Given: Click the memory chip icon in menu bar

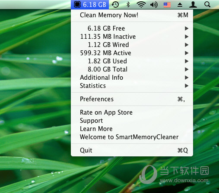Looking at the screenshot, I should pyautogui.click(x=77, y=4).
